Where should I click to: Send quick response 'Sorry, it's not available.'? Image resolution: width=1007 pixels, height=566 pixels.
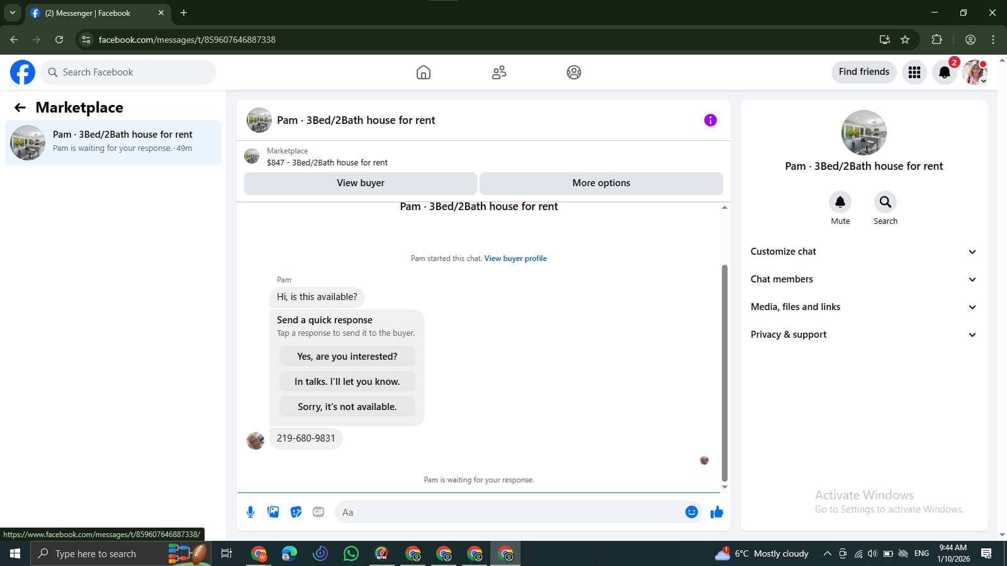click(347, 407)
